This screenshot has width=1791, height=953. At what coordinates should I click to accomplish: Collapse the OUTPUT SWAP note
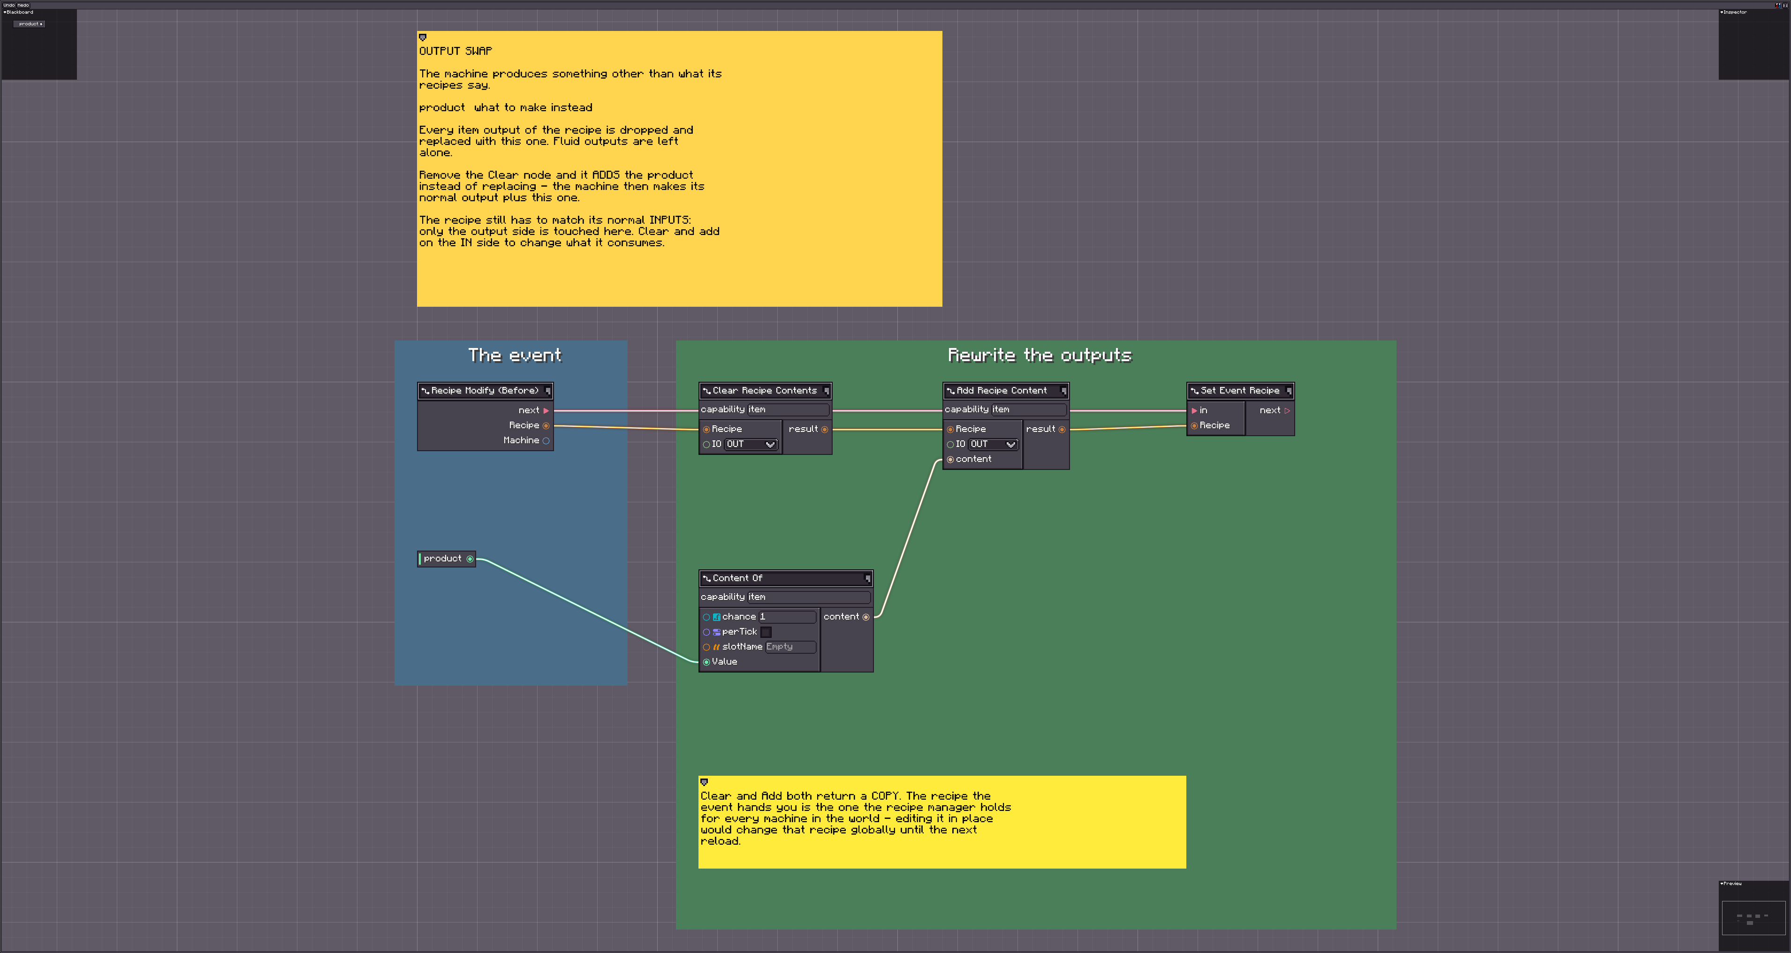click(422, 38)
